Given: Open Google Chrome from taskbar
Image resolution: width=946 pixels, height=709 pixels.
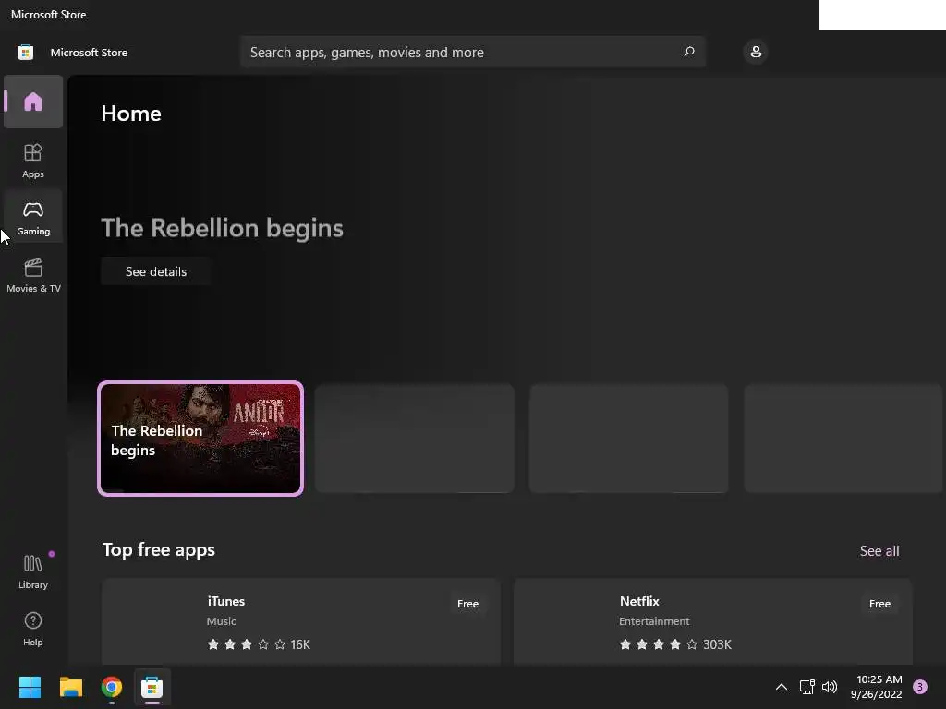Looking at the screenshot, I should pos(112,687).
